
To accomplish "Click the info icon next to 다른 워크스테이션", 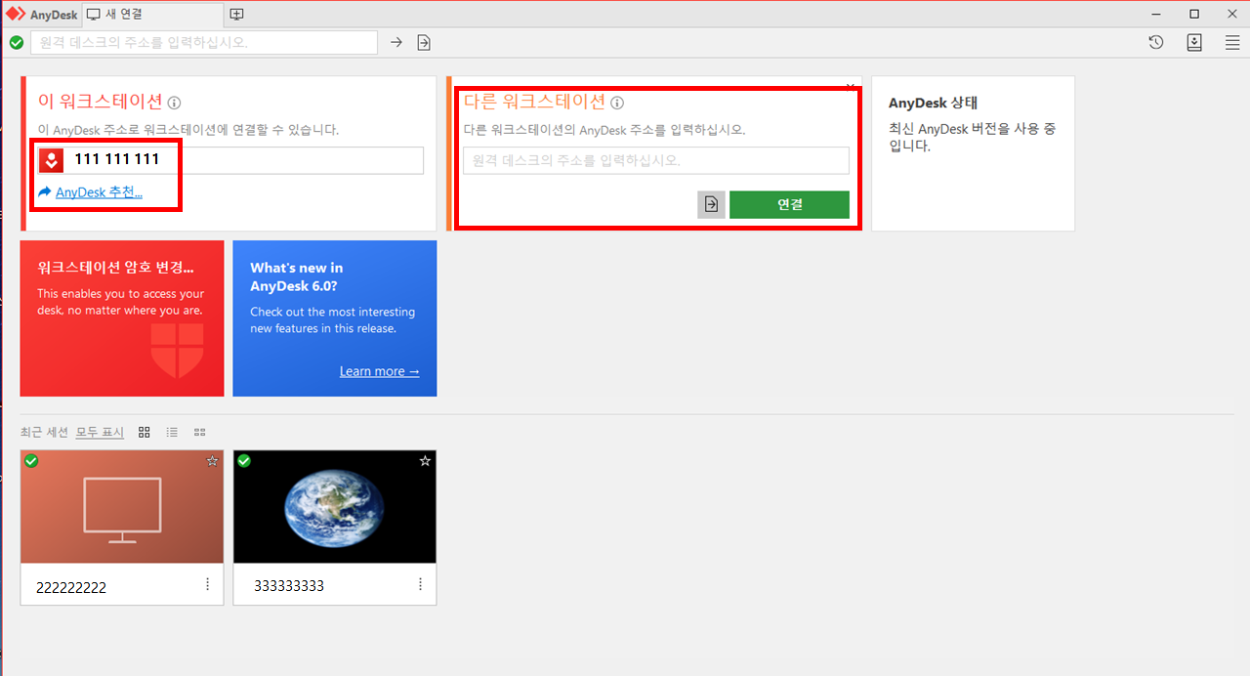I will (x=617, y=103).
